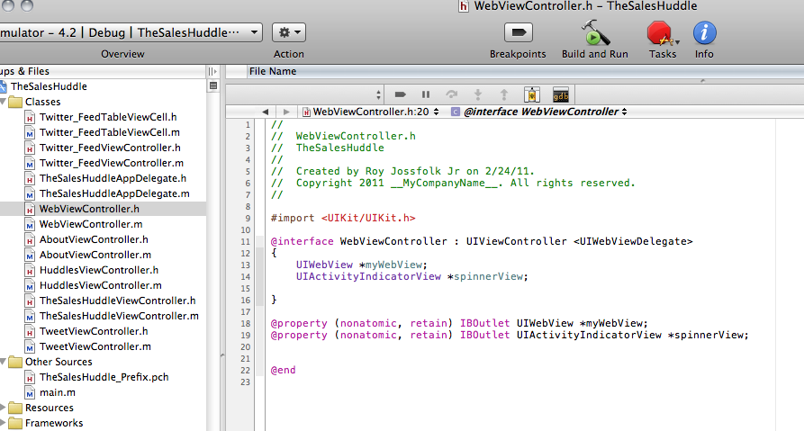Screen dimensions: 804x431
Task: Select Twitter_FeedTableViewCell.h file
Action: (108, 117)
